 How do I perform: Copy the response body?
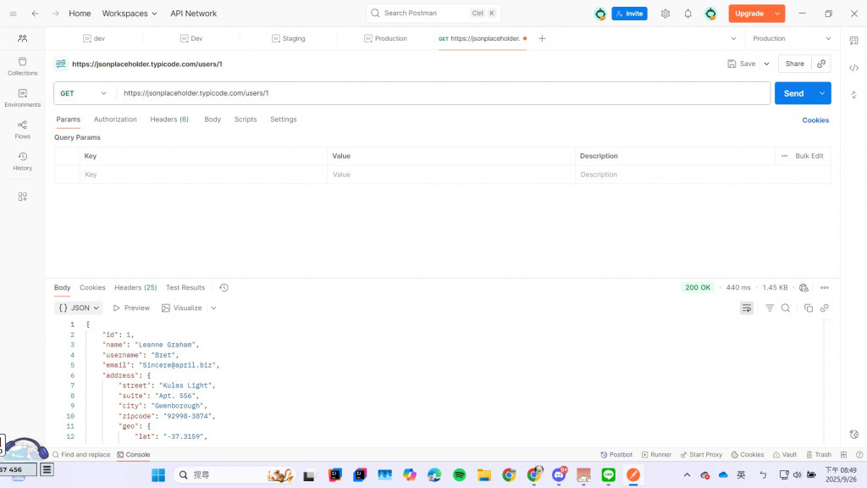click(808, 308)
